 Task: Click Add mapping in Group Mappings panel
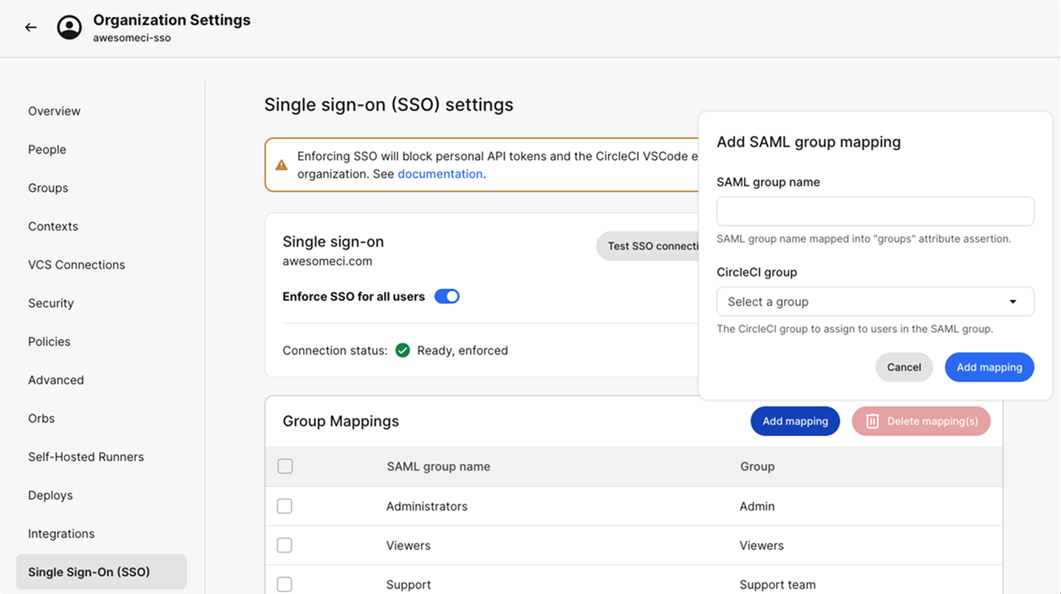[x=795, y=421]
